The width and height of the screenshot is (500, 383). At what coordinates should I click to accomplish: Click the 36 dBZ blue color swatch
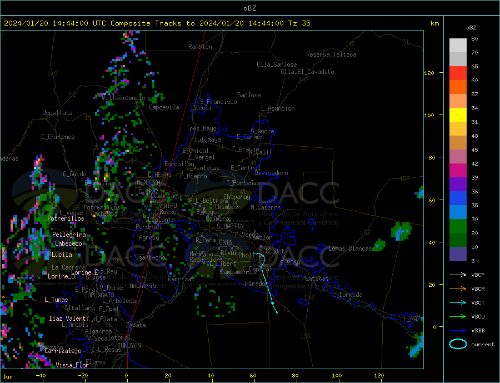pyautogui.click(x=458, y=198)
